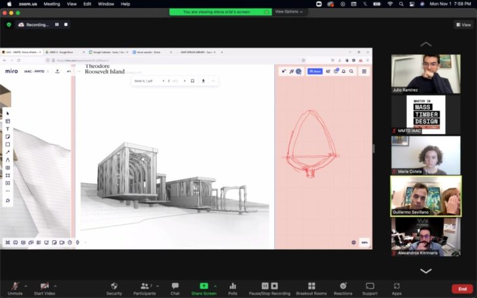
Task: Open Breakout Rooms in Zoom toolbar
Action: [x=312, y=288]
